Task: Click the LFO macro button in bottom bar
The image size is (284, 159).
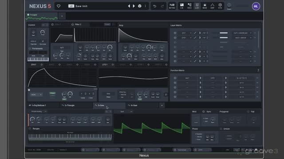Action: pyautogui.click(x=202, y=150)
